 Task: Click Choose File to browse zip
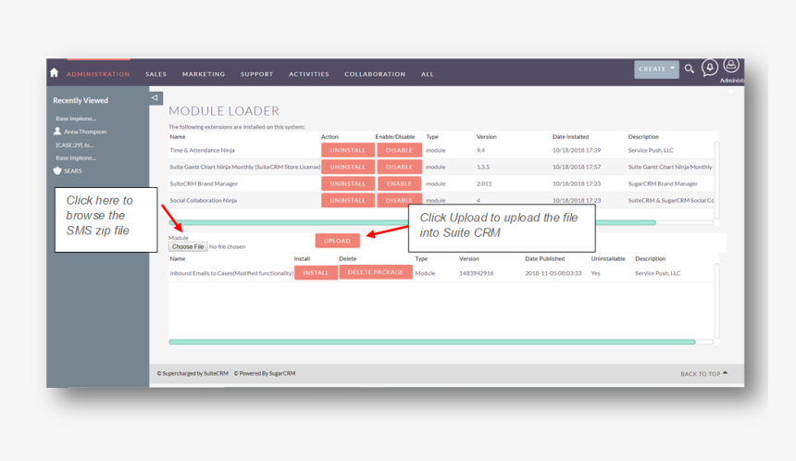pos(188,247)
